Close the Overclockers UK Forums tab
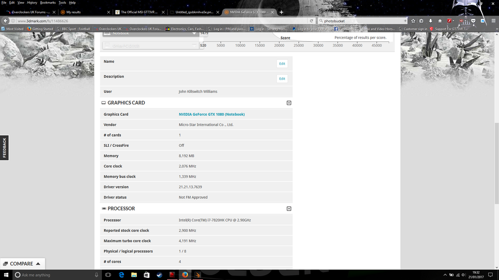 tap(54, 12)
